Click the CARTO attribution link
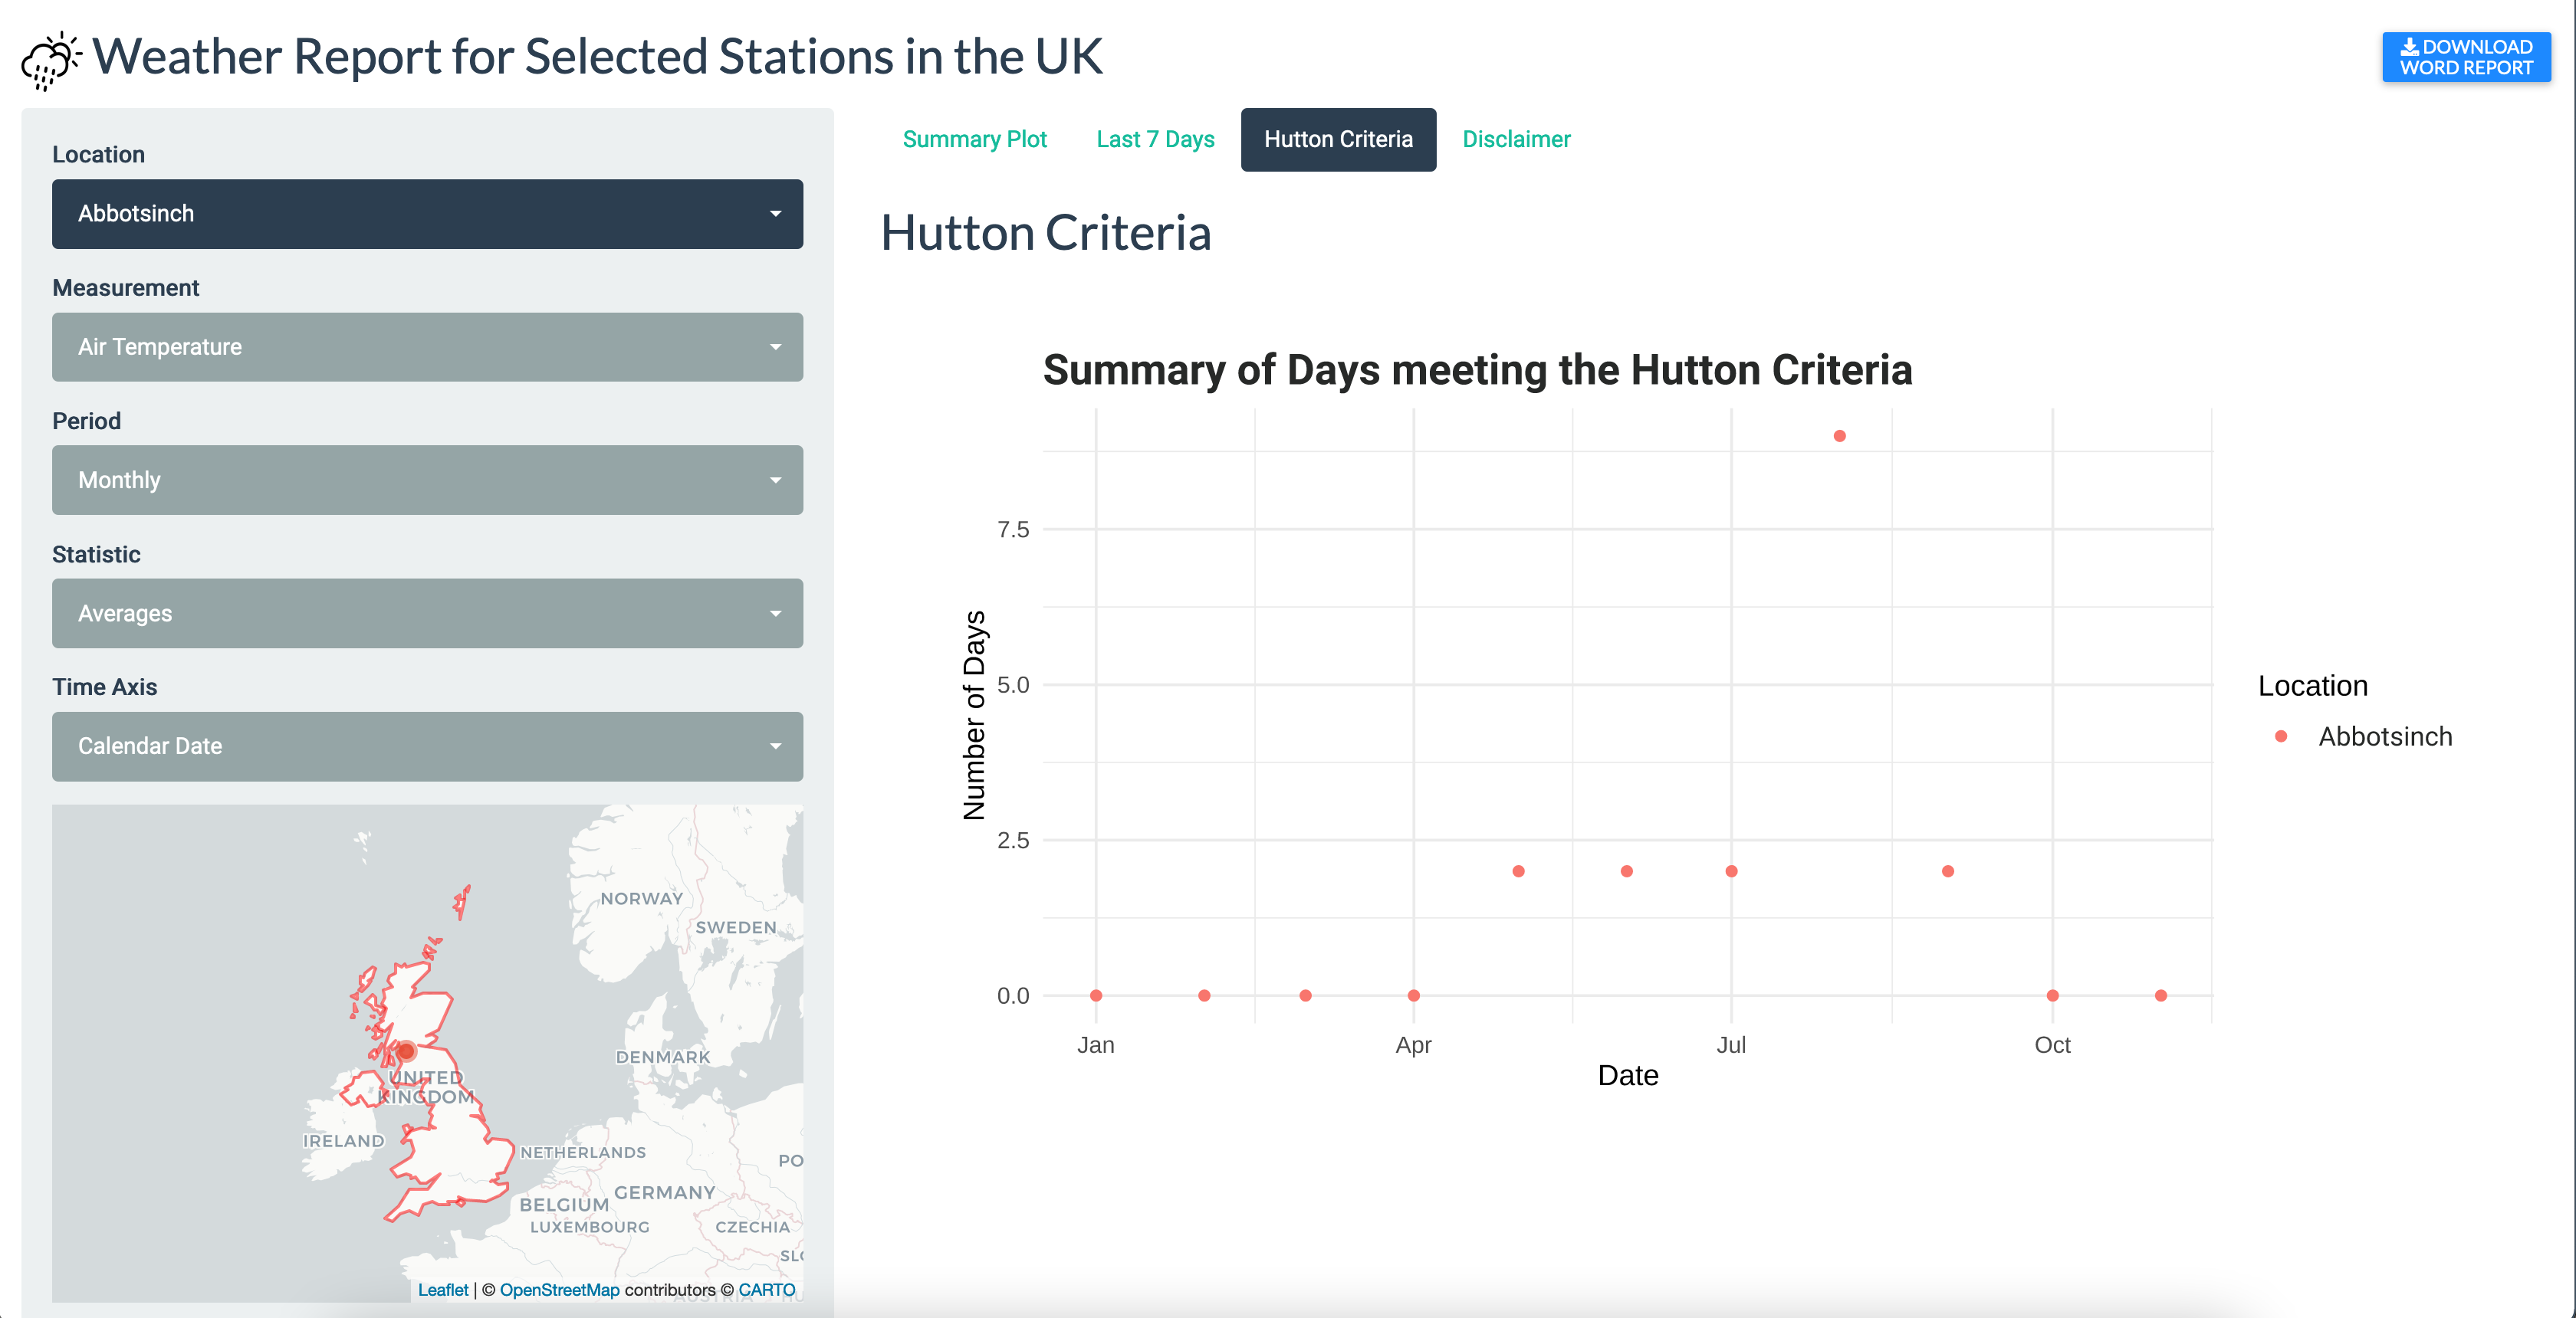 [x=766, y=1290]
